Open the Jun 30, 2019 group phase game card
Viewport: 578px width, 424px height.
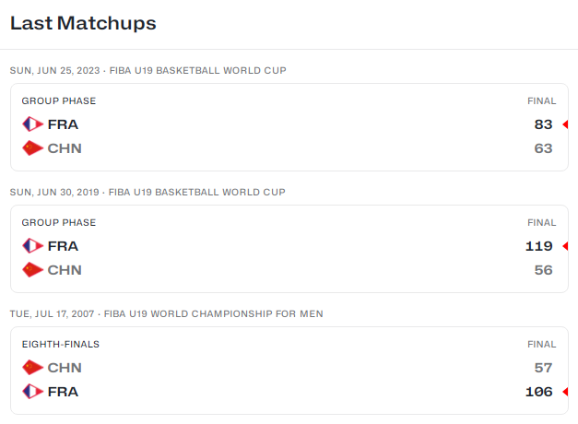(x=289, y=249)
